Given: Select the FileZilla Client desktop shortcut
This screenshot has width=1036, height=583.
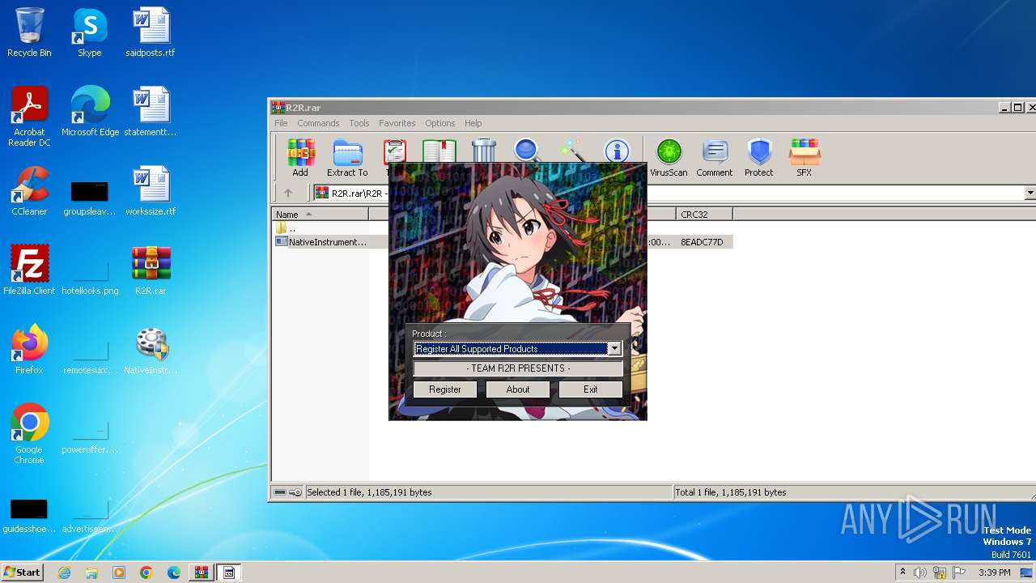Looking at the screenshot, I should (x=29, y=270).
